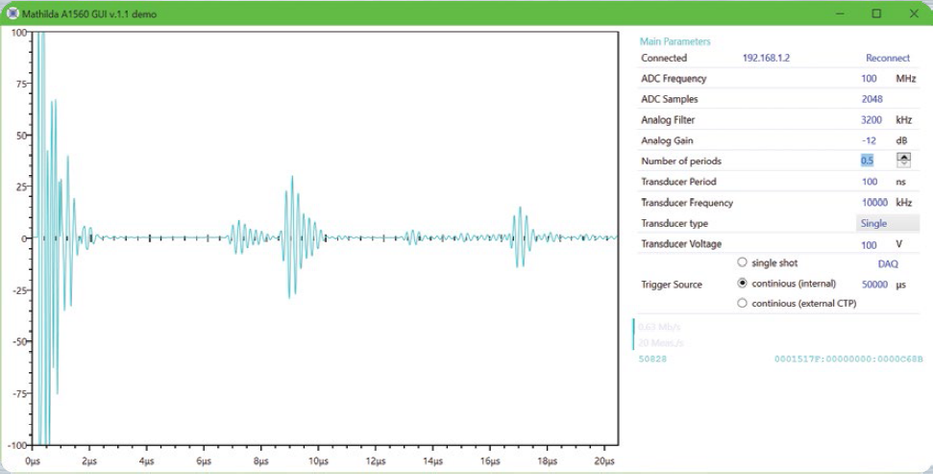This screenshot has width=933, height=474.
Task: Click the Transducer Frequency value 10000
Action: (x=873, y=203)
